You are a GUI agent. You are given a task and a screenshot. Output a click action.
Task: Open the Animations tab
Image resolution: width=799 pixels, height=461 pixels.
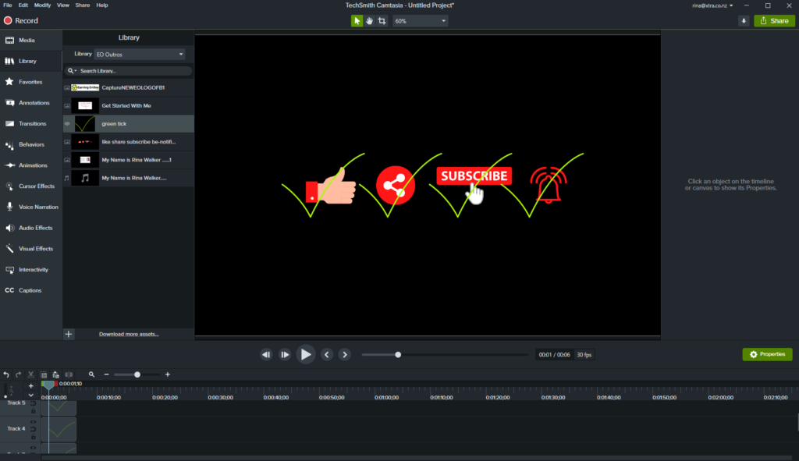coord(30,165)
